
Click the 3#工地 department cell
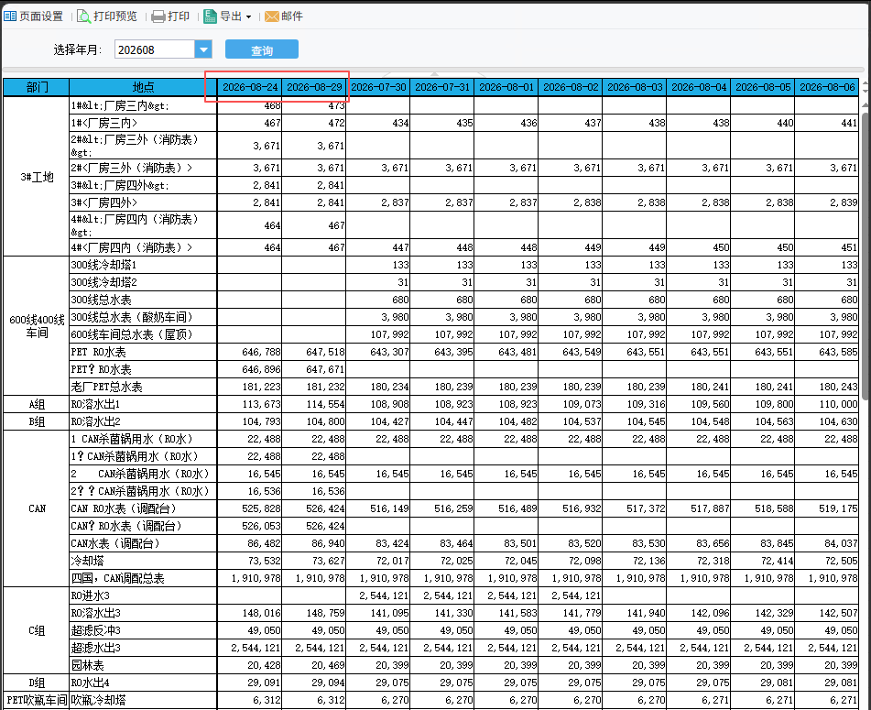point(37,177)
